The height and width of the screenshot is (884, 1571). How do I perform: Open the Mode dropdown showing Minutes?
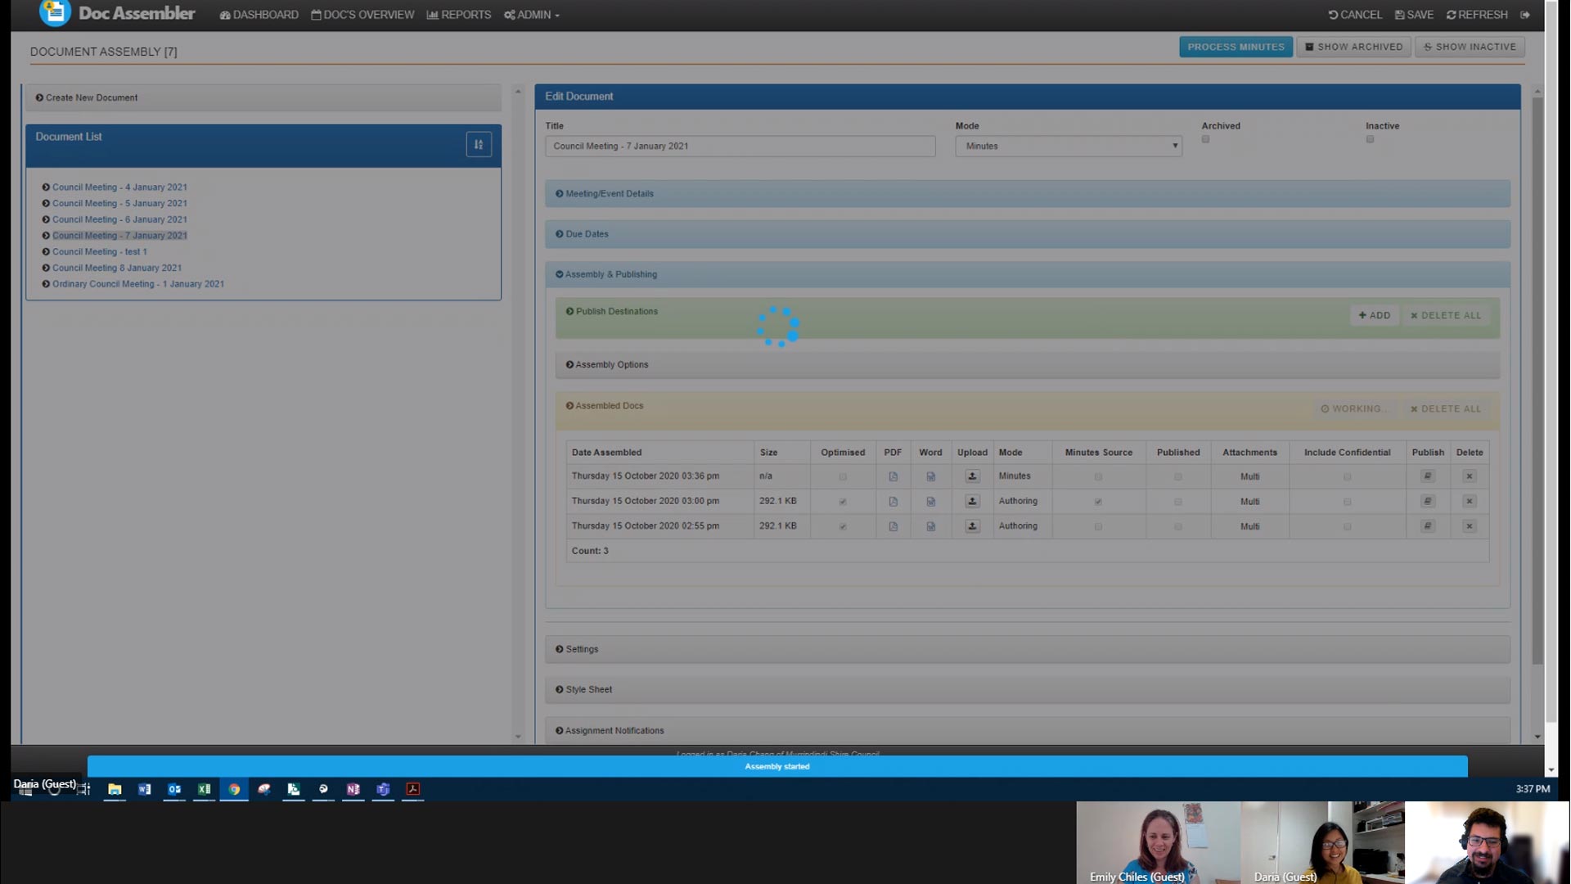coord(1069,147)
